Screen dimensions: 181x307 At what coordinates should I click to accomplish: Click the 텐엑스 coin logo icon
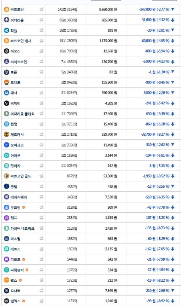[x=7, y=301]
